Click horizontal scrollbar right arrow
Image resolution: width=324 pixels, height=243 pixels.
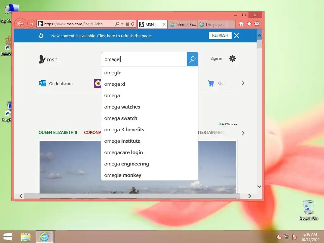click(x=250, y=196)
